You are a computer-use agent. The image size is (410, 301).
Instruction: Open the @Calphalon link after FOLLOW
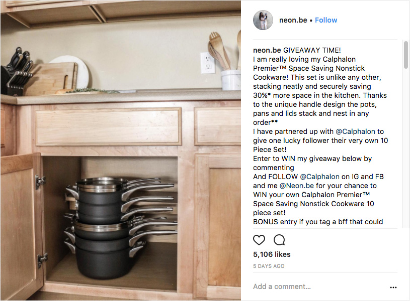[319, 177]
